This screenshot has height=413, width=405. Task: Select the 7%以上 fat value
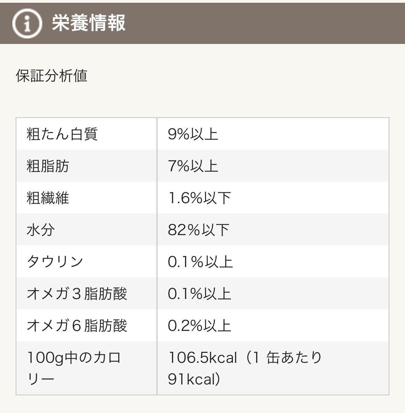coord(193,166)
